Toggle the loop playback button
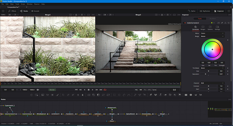Image resolution: width=233 pixels, height=126 pixels. pyautogui.click(x=105, y=90)
